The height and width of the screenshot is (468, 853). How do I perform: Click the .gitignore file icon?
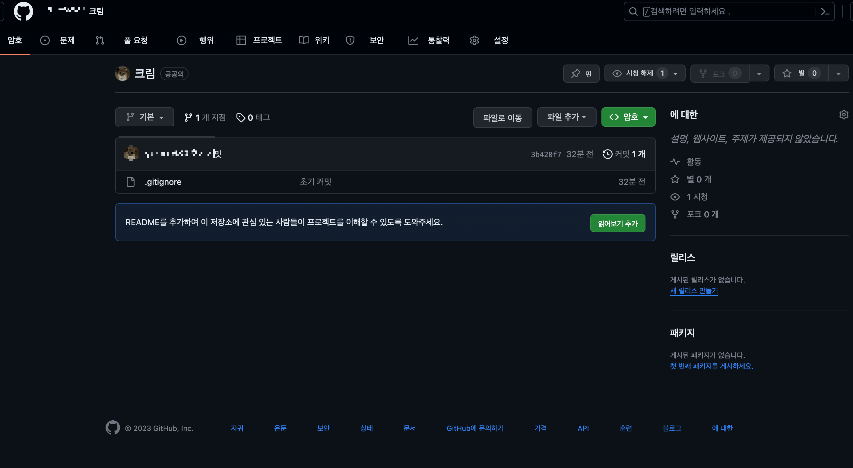131,182
